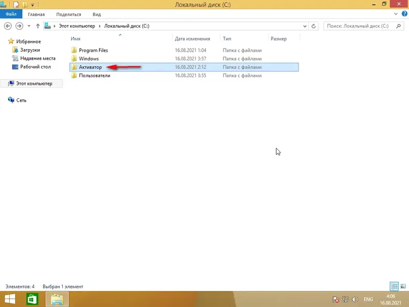Go forward with the Forward arrow button

coord(19,26)
